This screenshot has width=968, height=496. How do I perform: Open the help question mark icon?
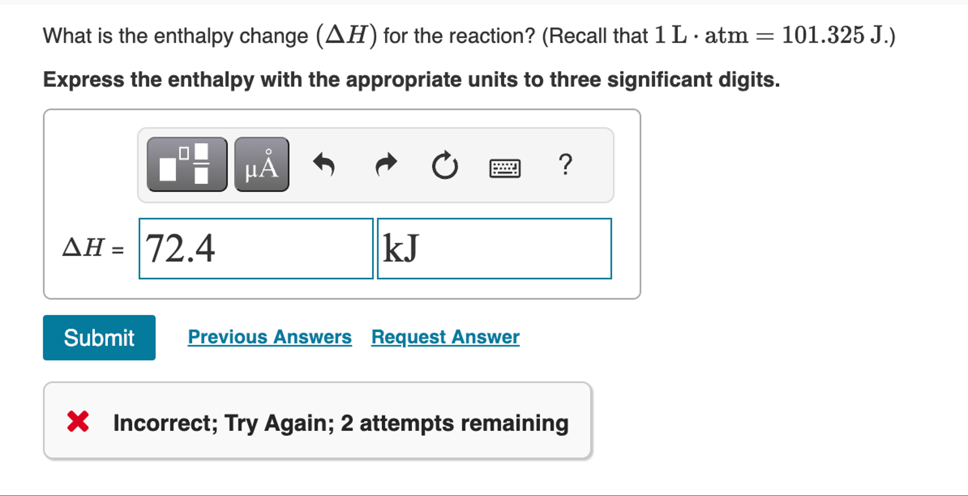[x=566, y=164]
